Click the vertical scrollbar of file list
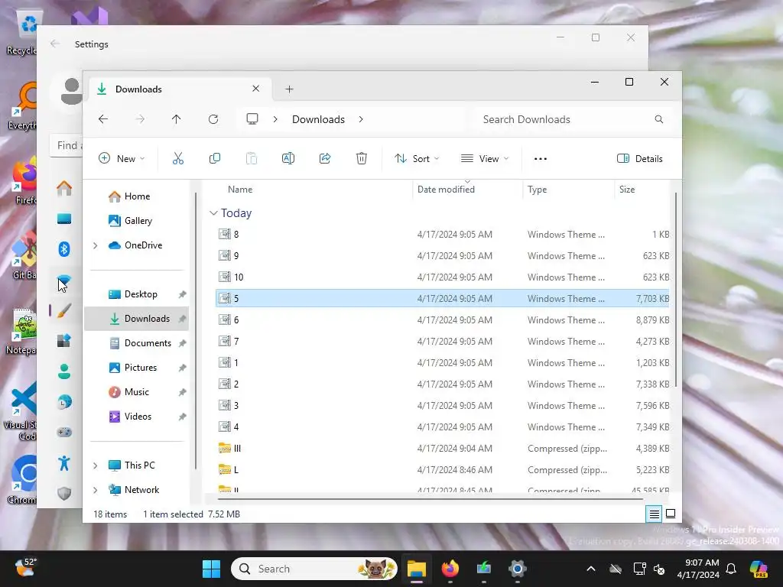Screen dimensions: 783x587 point(676,290)
